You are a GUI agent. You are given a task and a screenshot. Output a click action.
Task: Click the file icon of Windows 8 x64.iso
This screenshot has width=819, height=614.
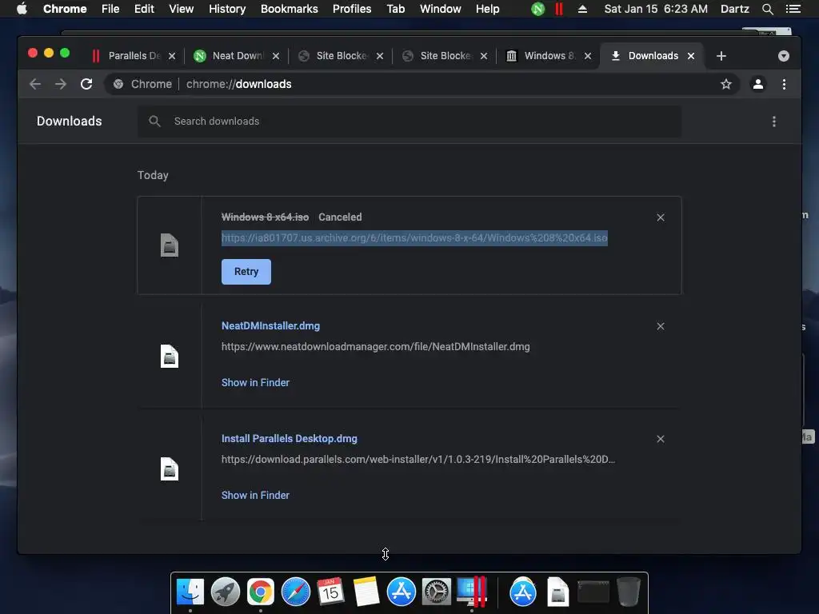170,245
